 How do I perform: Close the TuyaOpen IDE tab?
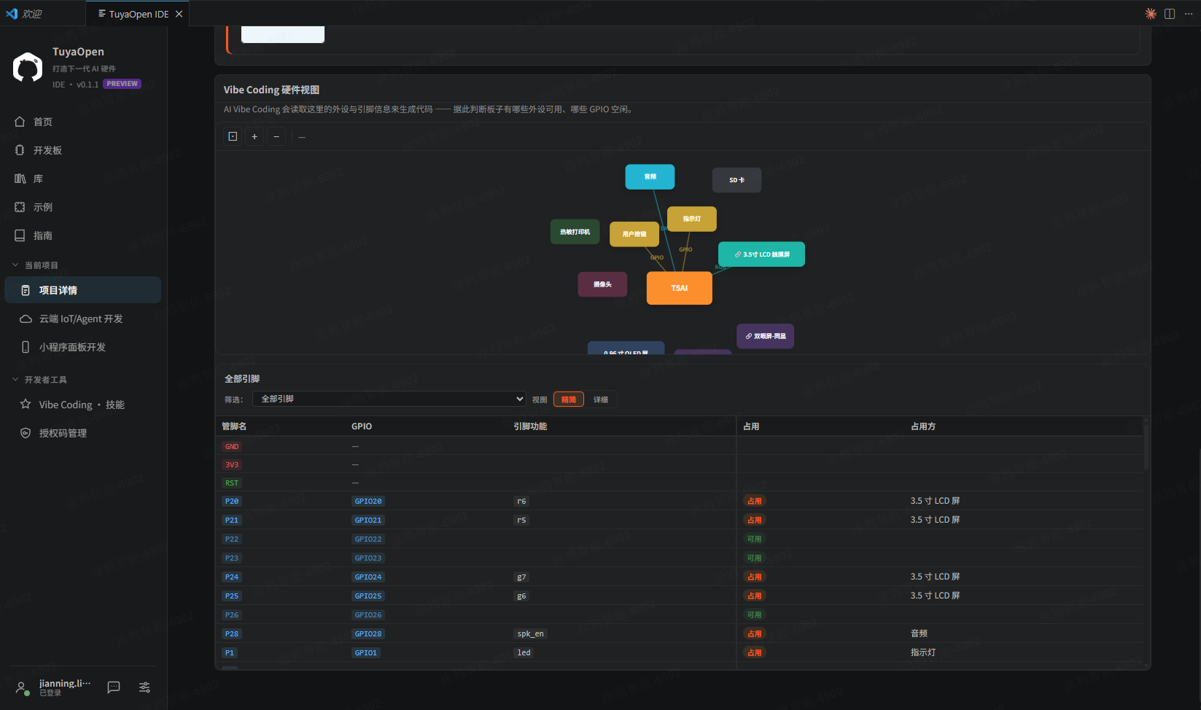[x=179, y=14]
